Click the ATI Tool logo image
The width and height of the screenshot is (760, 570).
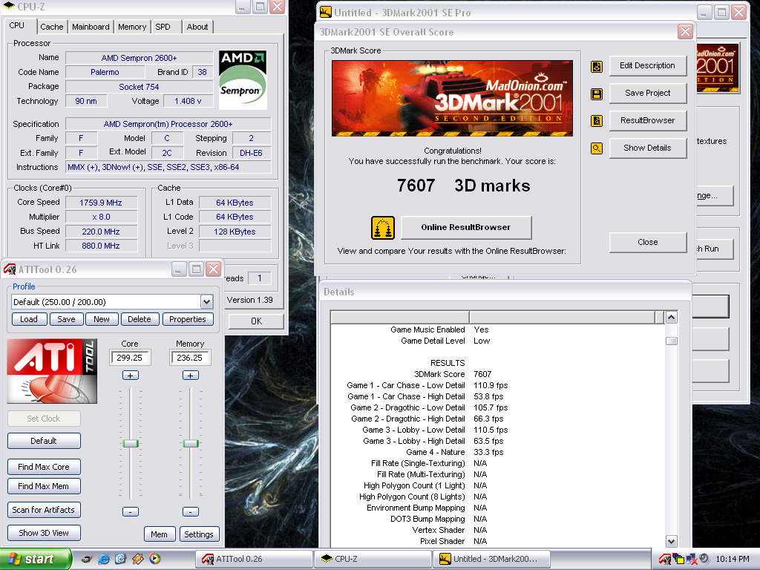[x=53, y=371]
